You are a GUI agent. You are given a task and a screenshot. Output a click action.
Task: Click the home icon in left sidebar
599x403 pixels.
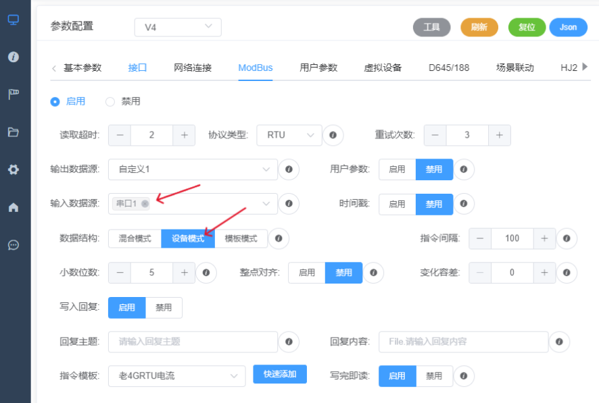coord(13,207)
